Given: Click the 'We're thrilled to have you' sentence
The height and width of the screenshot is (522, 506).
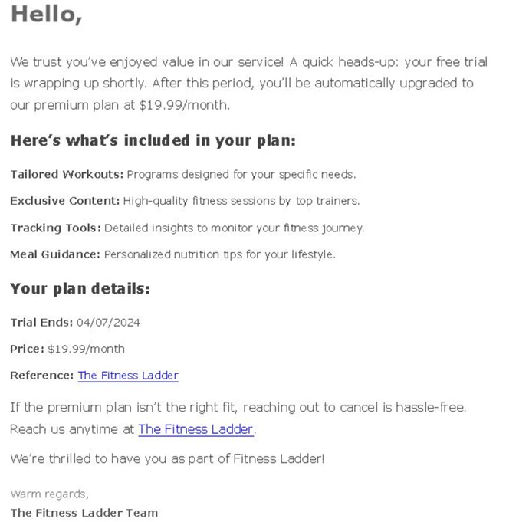Looking at the screenshot, I should point(167,459).
